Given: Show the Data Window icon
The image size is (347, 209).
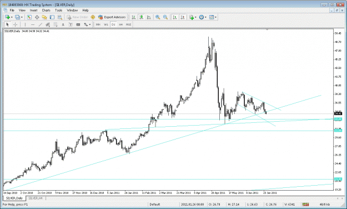Looking at the screenshot, I should point(37,17).
